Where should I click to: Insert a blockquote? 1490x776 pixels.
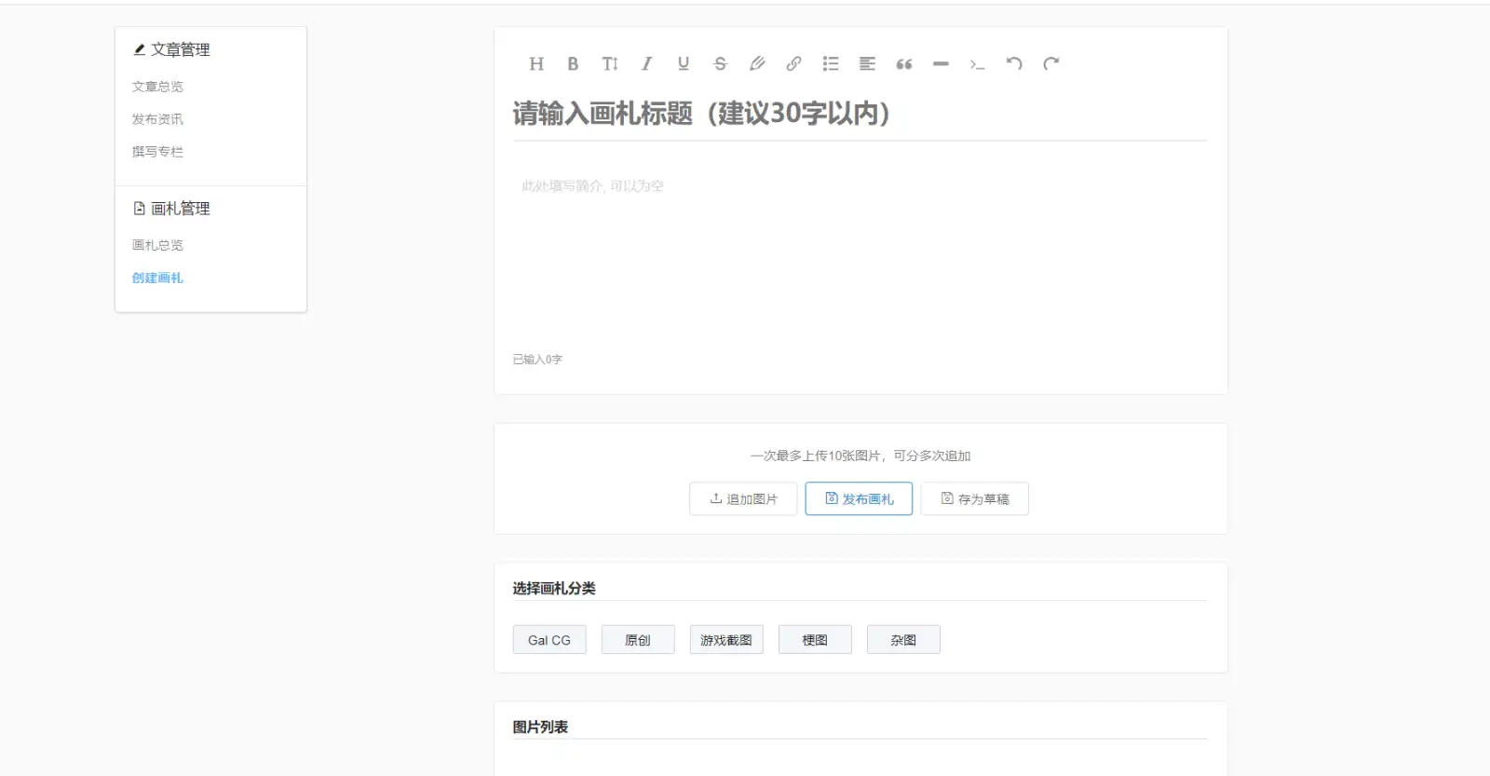(x=904, y=64)
